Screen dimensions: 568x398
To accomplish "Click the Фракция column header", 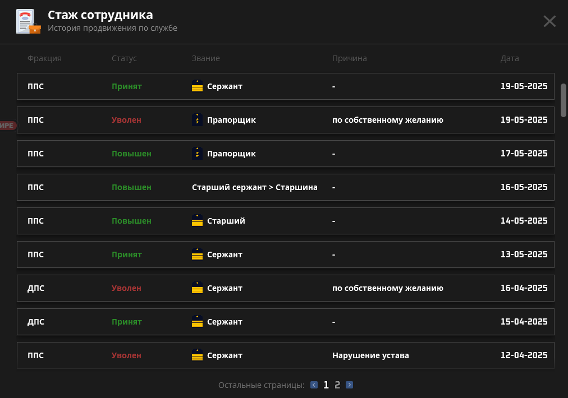I will [44, 58].
